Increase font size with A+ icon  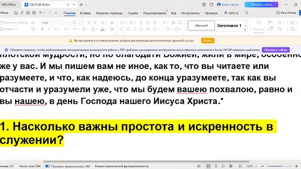(x=89, y=23)
